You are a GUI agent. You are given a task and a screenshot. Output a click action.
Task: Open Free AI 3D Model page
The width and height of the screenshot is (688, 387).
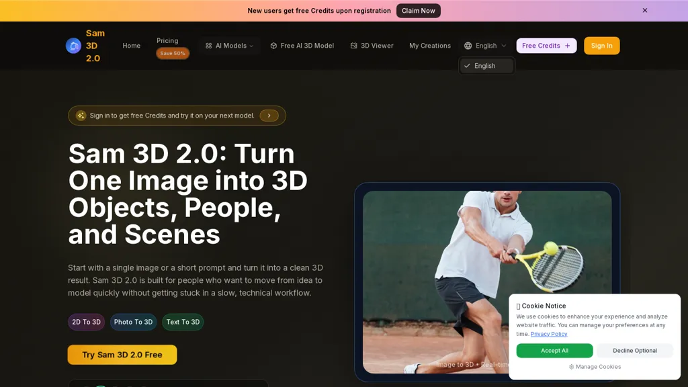tap(302, 46)
